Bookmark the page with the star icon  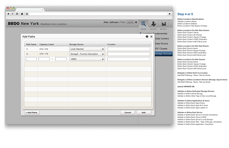[x=27, y=14]
